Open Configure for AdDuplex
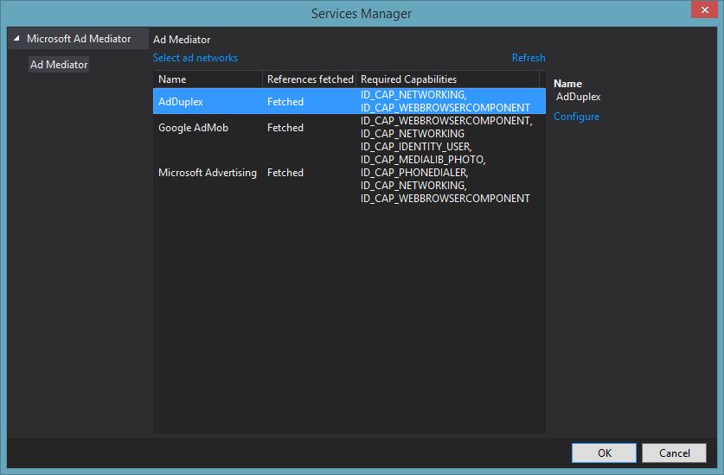Image resolution: width=724 pixels, height=475 pixels. click(576, 117)
